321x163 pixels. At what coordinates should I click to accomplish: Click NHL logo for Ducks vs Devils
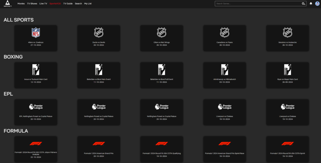click(99, 33)
